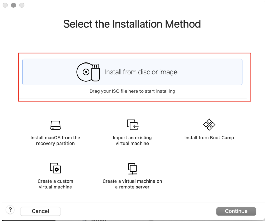The width and height of the screenshot is (265, 222).
Task: Choose "Install macOS from the recovery partition" label
Action: tap(55, 141)
